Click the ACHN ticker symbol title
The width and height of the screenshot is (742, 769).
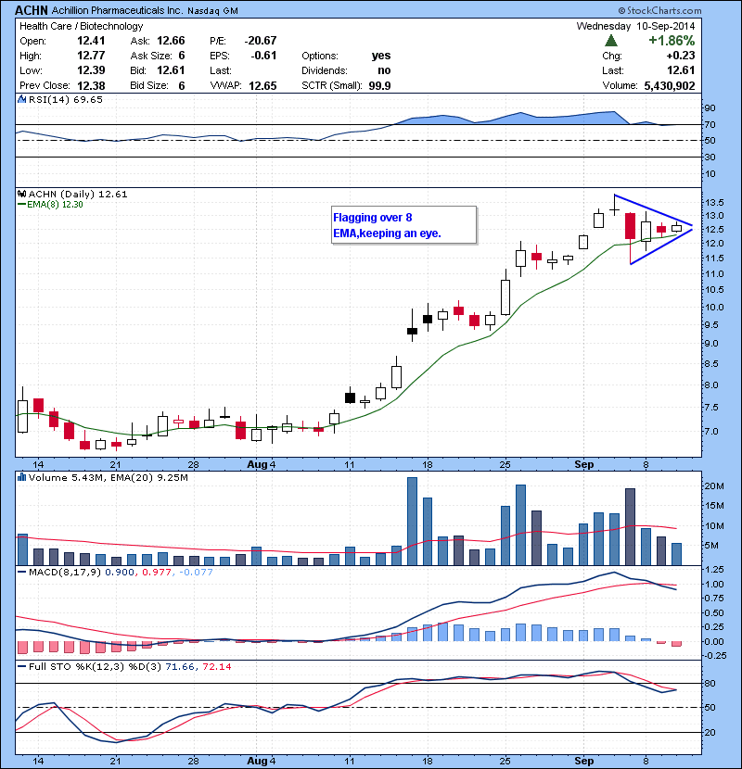point(32,10)
